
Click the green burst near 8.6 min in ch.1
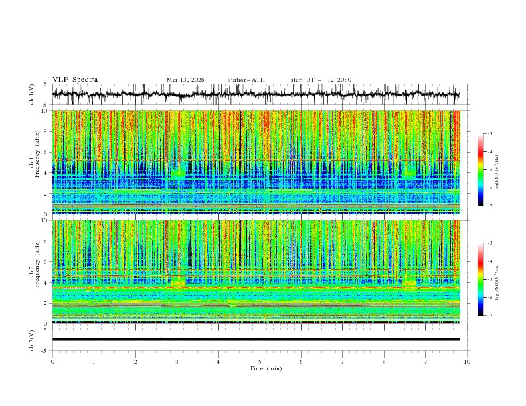click(x=409, y=170)
